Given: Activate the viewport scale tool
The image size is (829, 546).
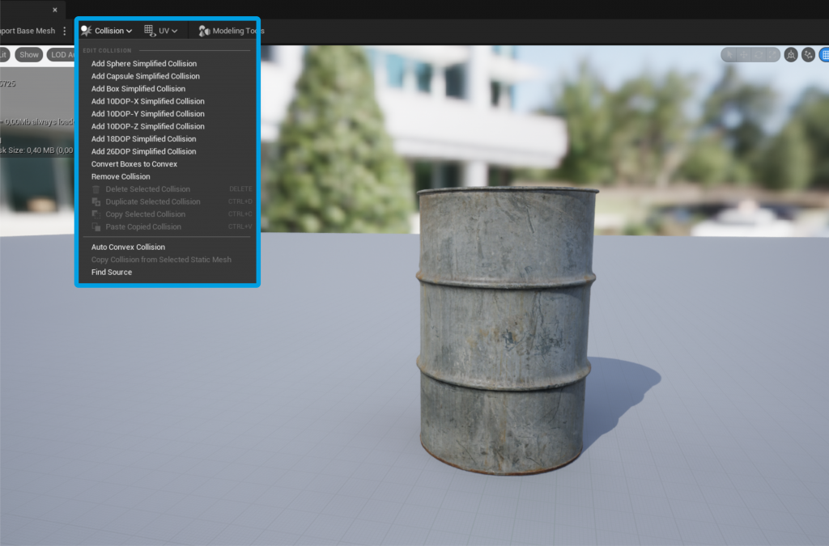Looking at the screenshot, I should [772, 54].
